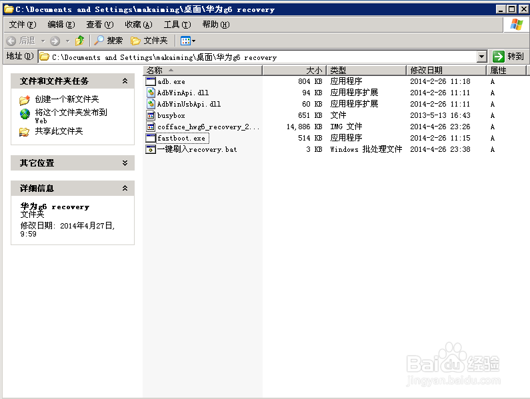Image resolution: width=530 pixels, height=399 pixels.
Task: Click the 2014-4-26 23:38 date cell
Action: pyautogui.click(x=440, y=149)
